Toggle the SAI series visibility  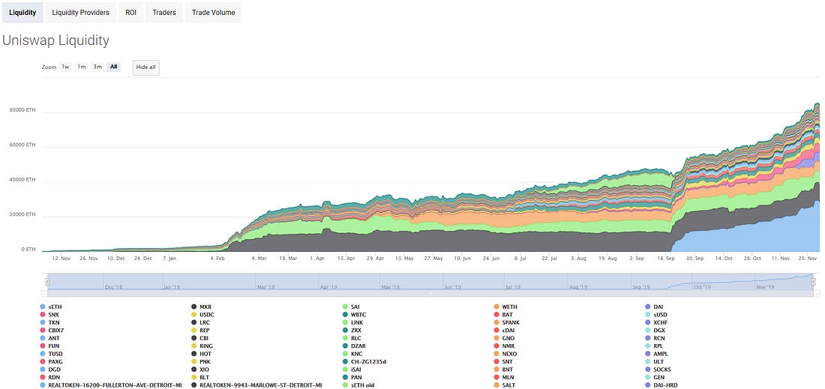(x=352, y=307)
